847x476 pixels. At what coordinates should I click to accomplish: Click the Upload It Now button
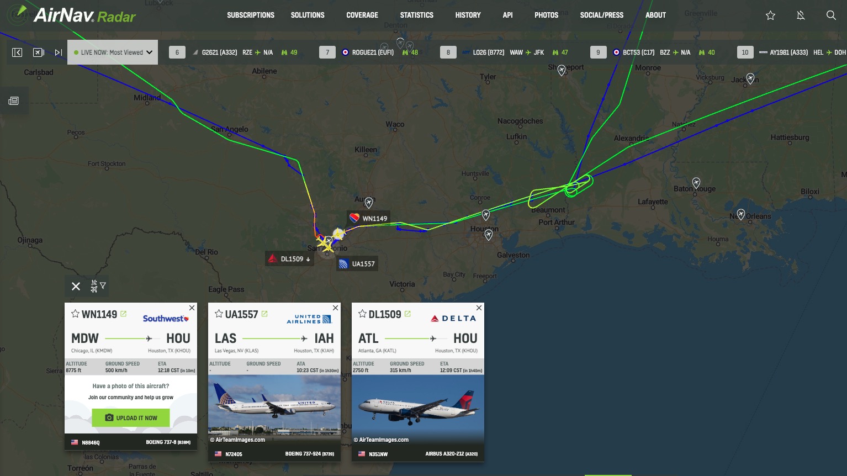coord(131,418)
